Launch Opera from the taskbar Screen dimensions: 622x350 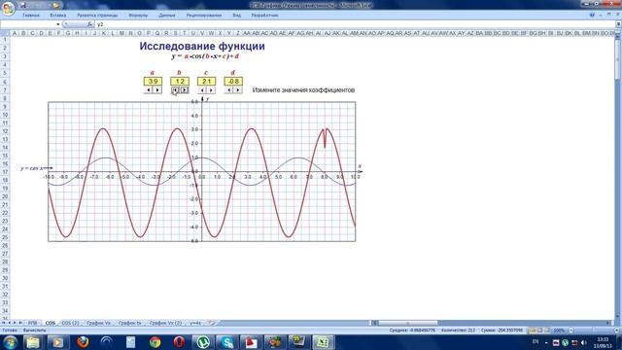179,342
